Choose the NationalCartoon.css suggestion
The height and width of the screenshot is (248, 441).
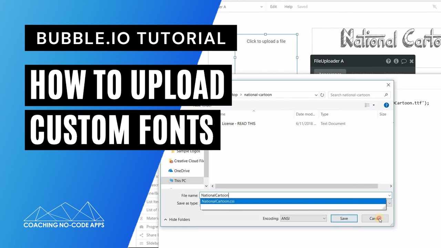click(293, 201)
